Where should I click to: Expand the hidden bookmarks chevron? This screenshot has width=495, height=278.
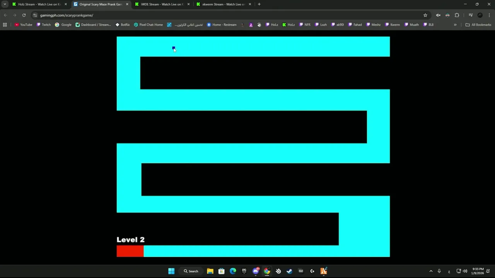click(455, 25)
